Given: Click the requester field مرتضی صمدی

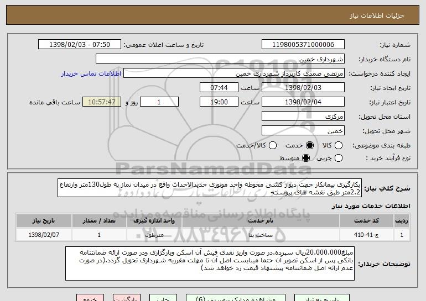Looking at the screenshot, I should click(234, 73).
